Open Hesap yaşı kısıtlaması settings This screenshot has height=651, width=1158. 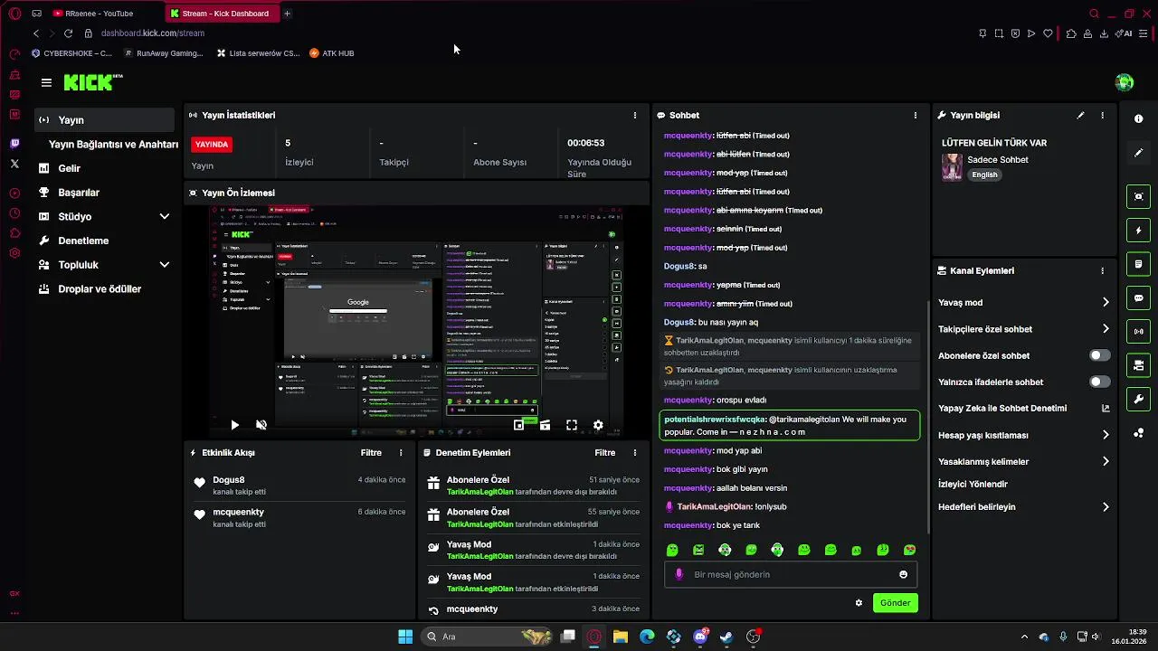(1023, 435)
